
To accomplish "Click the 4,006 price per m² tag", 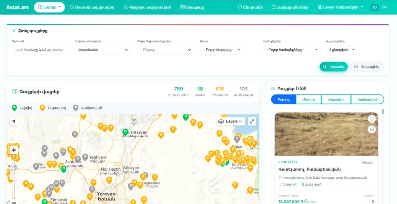I will click(311, 185).
